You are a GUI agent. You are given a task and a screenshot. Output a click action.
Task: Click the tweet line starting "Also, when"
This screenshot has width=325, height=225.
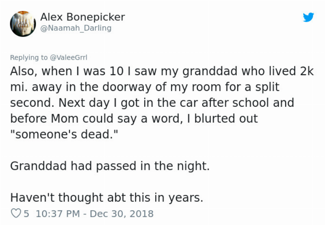coord(162,71)
